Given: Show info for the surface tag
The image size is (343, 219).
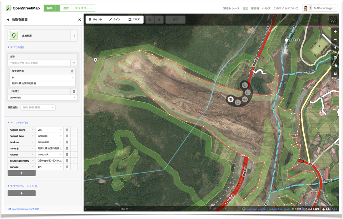Looking at the screenshot, I should (74, 167).
